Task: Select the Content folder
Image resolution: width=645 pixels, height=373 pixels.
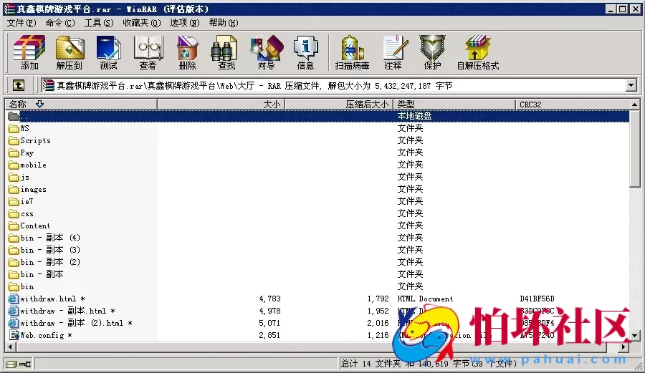Action: point(35,226)
